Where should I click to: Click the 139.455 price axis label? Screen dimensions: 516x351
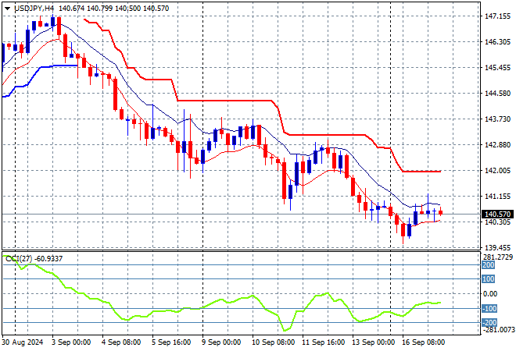[x=497, y=247]
